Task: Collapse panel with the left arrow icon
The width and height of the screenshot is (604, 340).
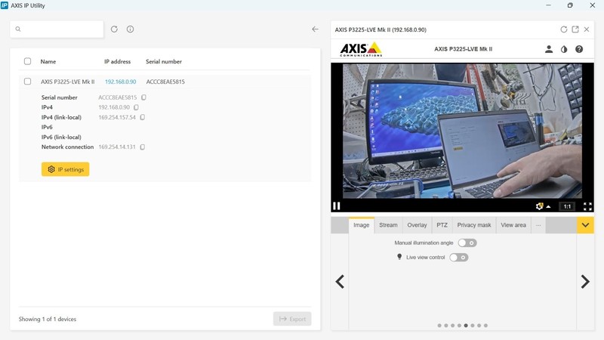Action: click(315, 29)
